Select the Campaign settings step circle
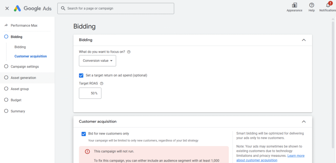Screen dimensions: 336x163 [x=6, y=66]
